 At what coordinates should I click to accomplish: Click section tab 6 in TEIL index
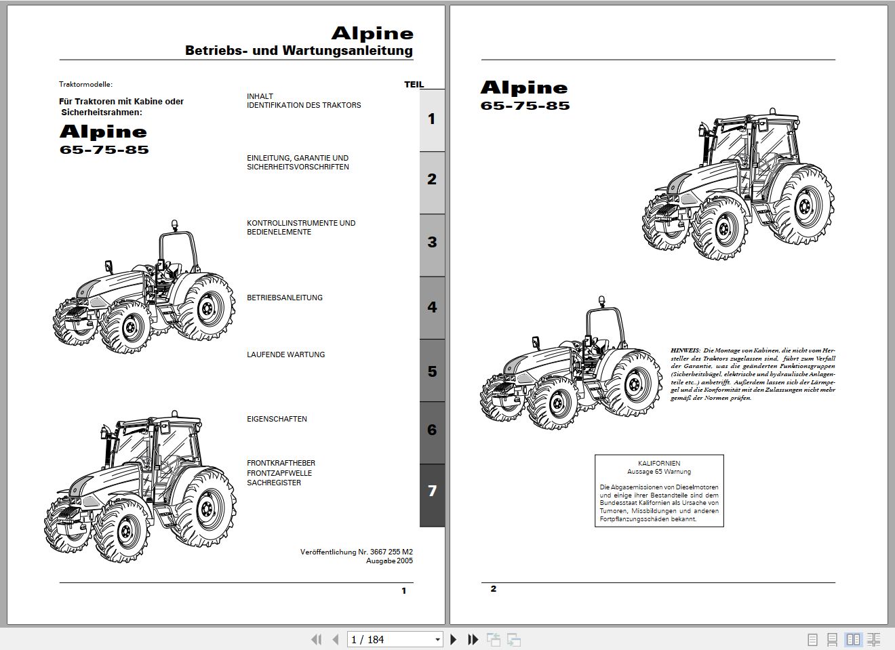[432, 432]
